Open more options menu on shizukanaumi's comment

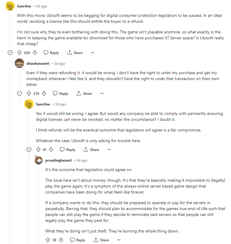coord(102,94)
